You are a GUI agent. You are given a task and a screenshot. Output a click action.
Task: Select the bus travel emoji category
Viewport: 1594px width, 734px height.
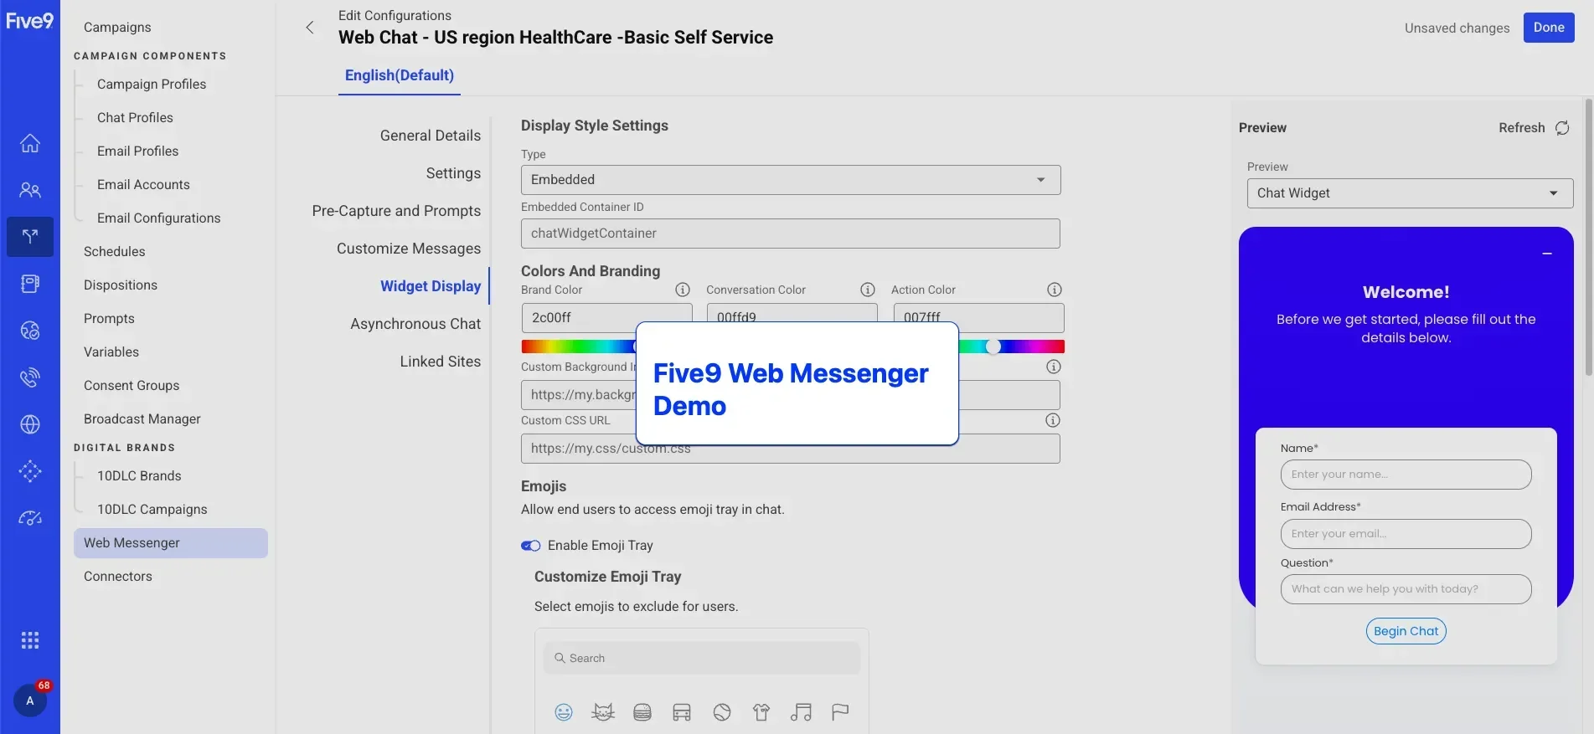[x=682, y=712]
